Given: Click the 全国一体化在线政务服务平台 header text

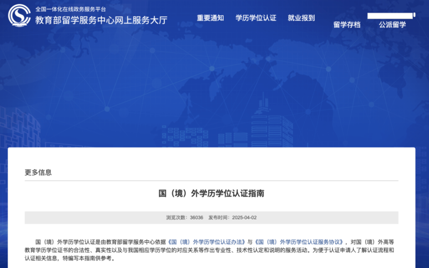Looking at the screenshot, I should [70, 9].
